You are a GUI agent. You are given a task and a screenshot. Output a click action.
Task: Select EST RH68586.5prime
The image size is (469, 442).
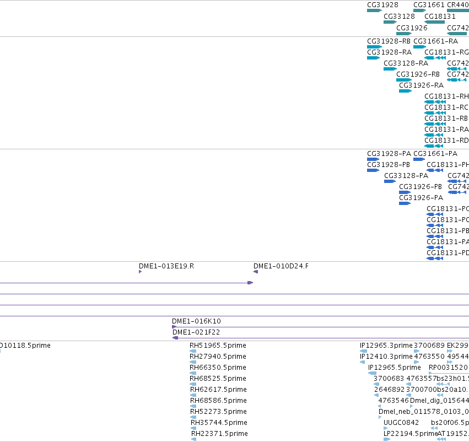coord(193,406)
